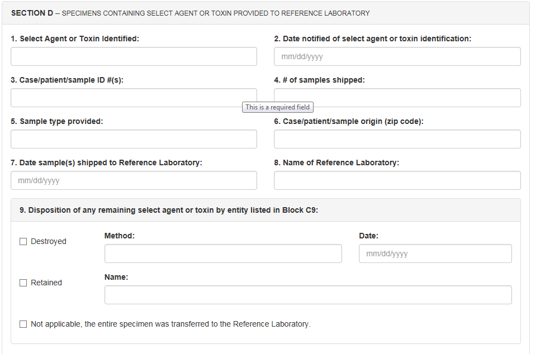Click the 'This is a required field' tooltip
The image size is (545, 354).
(277, 107)
